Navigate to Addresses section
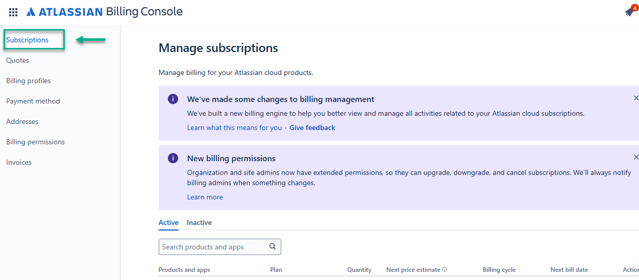 [x=22, y=121]
